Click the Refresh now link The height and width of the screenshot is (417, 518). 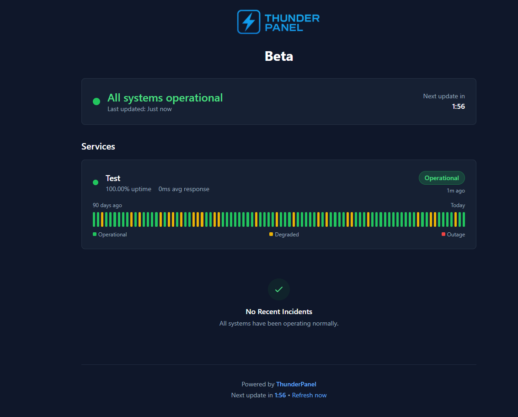[x=309, y=395]
